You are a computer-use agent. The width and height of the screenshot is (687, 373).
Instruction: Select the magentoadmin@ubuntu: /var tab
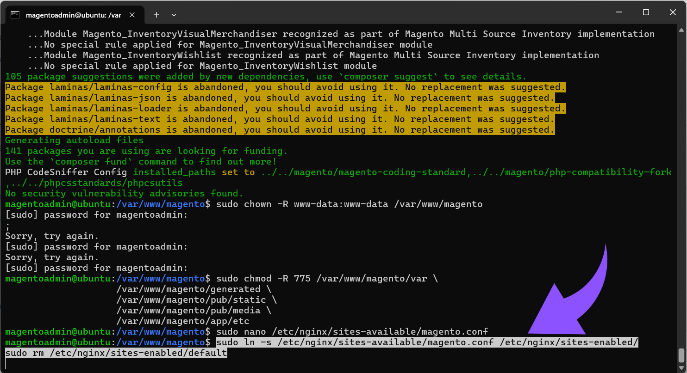click(73, 15)
